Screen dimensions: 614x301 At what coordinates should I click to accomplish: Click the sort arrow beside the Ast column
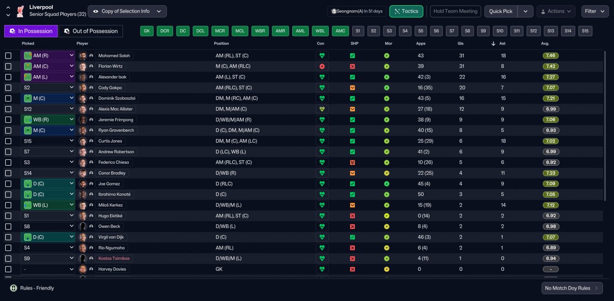pos(494,44)
